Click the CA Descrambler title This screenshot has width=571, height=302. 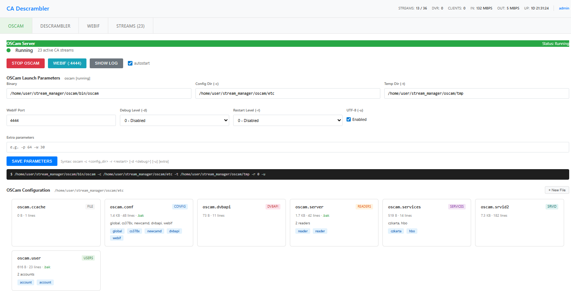tap(28, 8)
